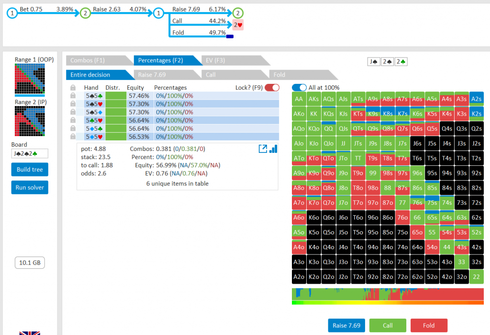Viewport: 490px width, 335px height.
Task: Click the lock icon in the table header
Action: click(73, 88)
